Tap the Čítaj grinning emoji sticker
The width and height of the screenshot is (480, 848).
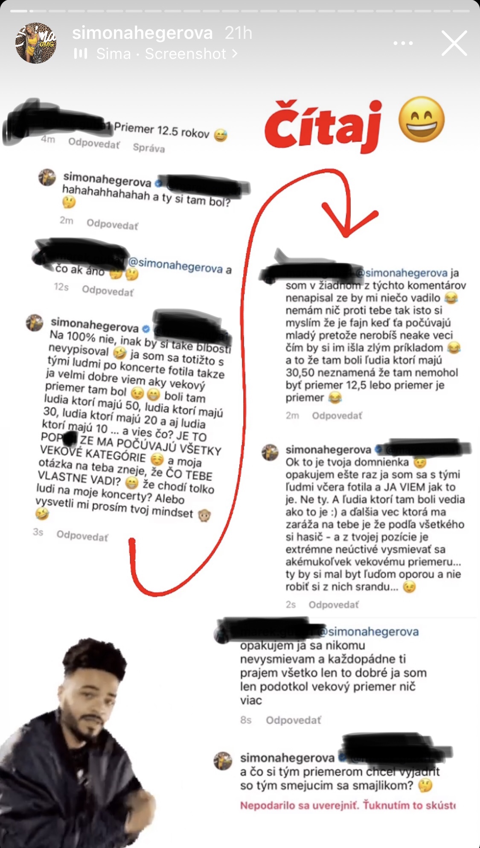422,119
